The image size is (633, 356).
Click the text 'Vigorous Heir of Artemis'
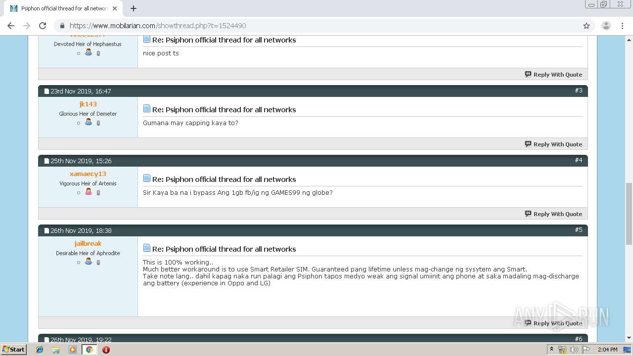pyautogui.click(x=88, y=183)
